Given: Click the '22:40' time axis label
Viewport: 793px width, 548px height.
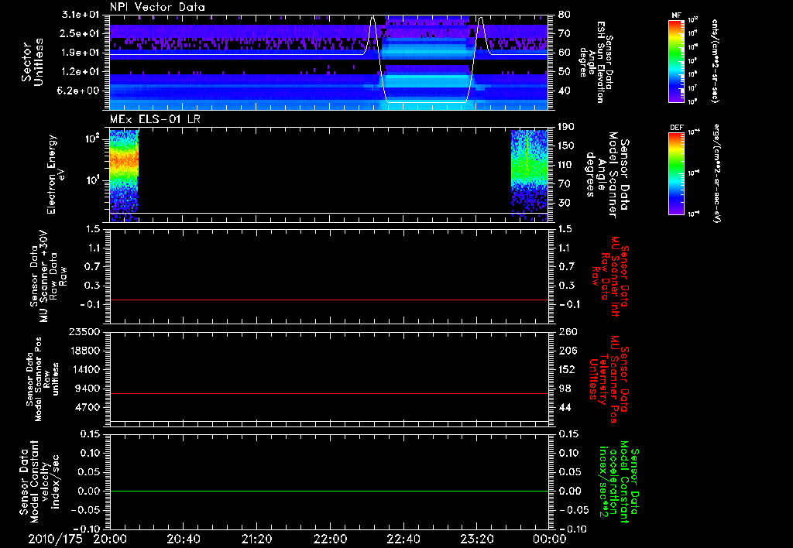Looking at the screenshot, I should (403, 539).
